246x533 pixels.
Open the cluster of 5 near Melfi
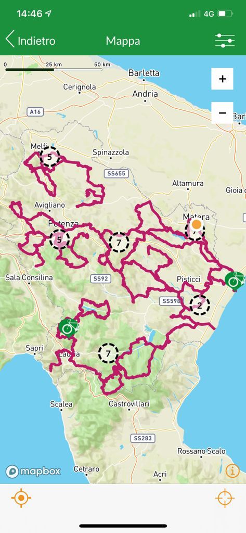(x=49, y=157)
